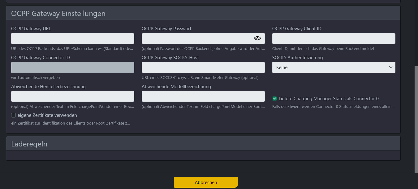The image size is (418, 189).
Task: Click the Abweichende Modellbezeichnung text field
Action: point(203,96)
